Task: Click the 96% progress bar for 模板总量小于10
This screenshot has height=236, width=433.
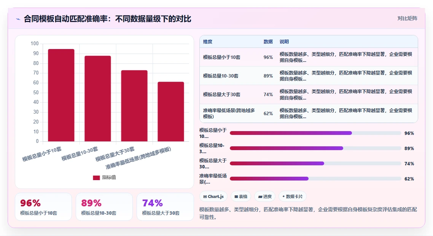Action: click(x=315, y=133)
